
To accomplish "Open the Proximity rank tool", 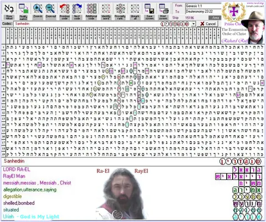I will (x=120, y=12).
